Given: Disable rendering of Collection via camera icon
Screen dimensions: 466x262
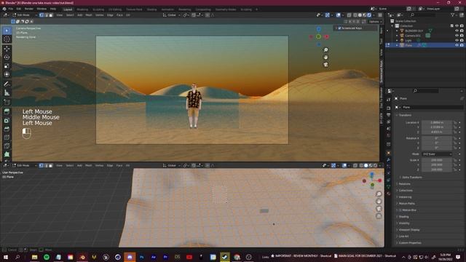Looking at the screenshot, I should [462, 26].
